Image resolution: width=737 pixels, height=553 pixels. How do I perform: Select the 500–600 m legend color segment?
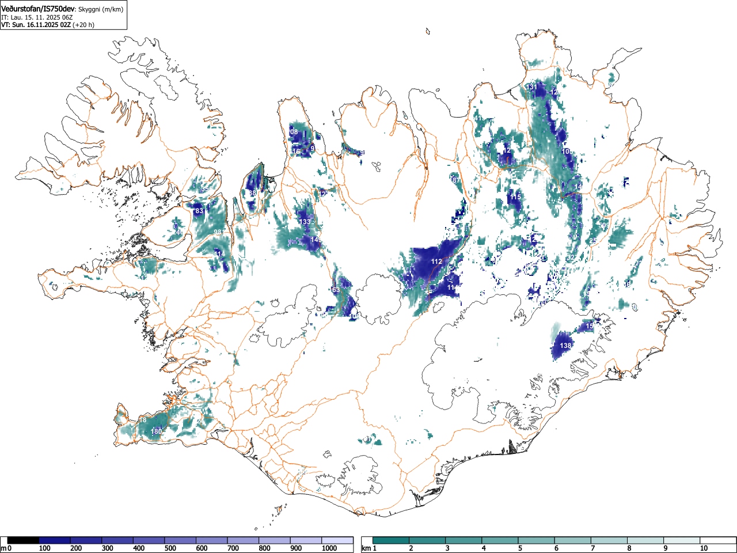point(180,540)
